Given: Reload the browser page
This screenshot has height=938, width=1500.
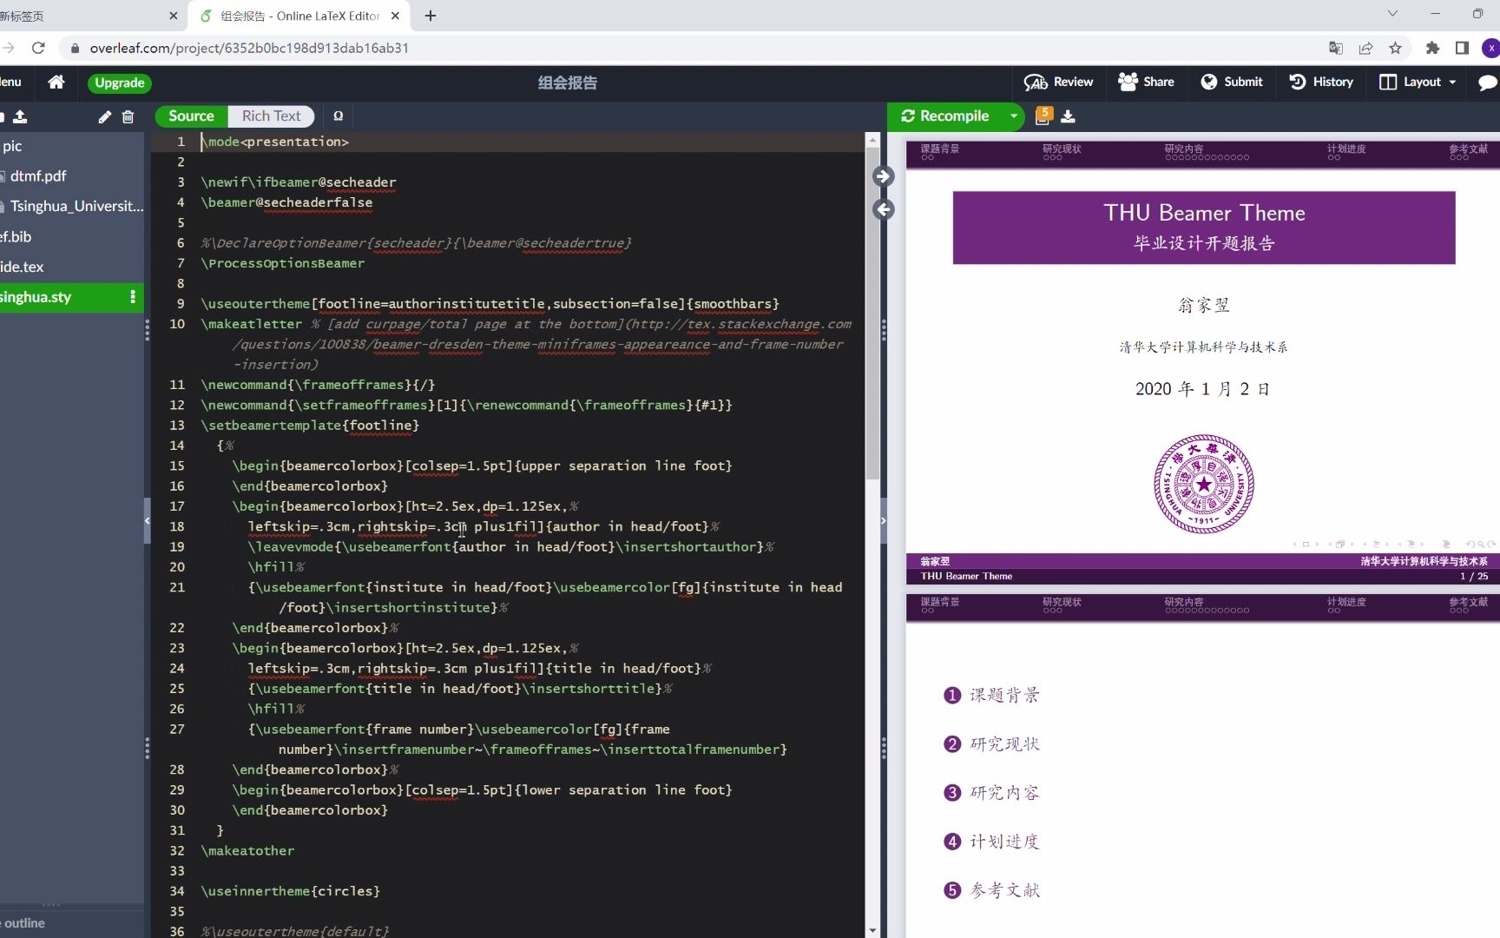Looking at the screenshot, I should click(x=38, y=48).
